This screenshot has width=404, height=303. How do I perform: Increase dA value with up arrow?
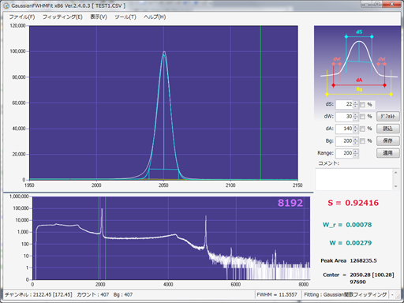point(356,127)
